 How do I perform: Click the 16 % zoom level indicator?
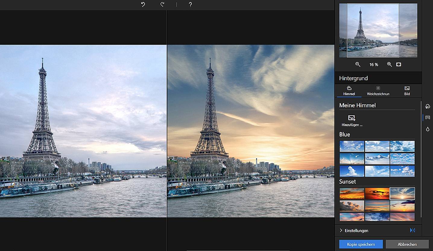374,64
